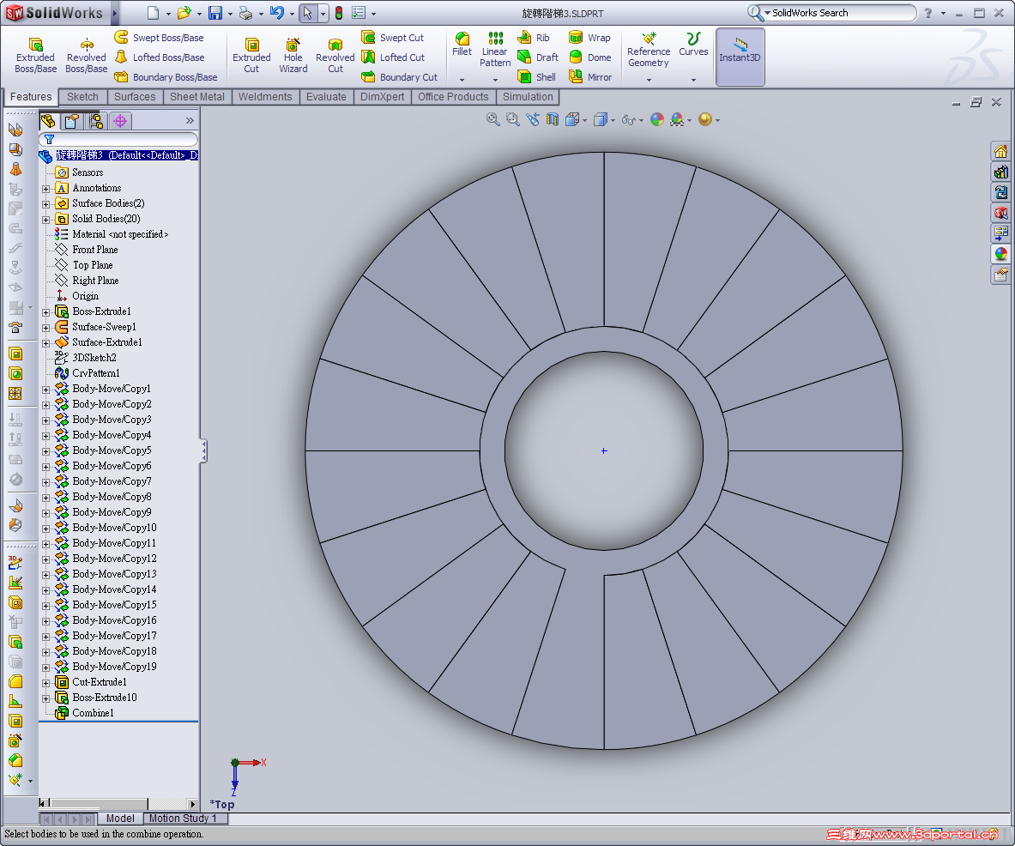Click the SolidWorks Search field

(837, 13)
